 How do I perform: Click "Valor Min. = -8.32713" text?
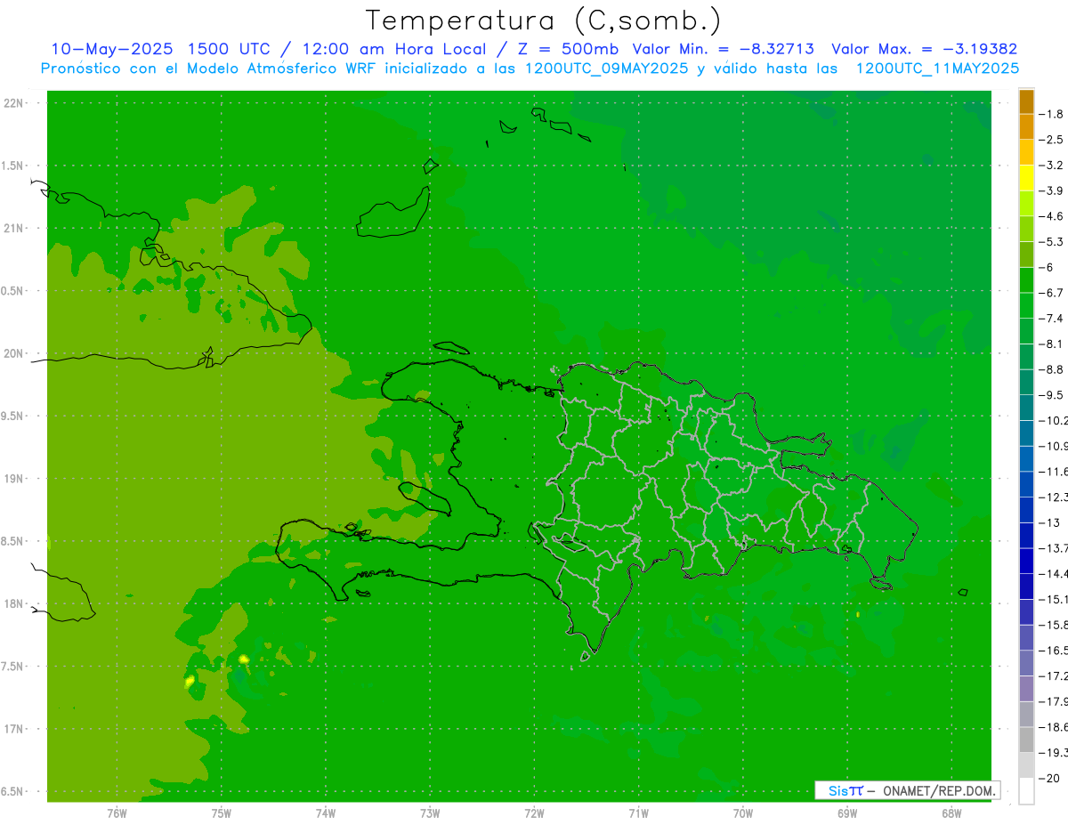click(723, 49)
